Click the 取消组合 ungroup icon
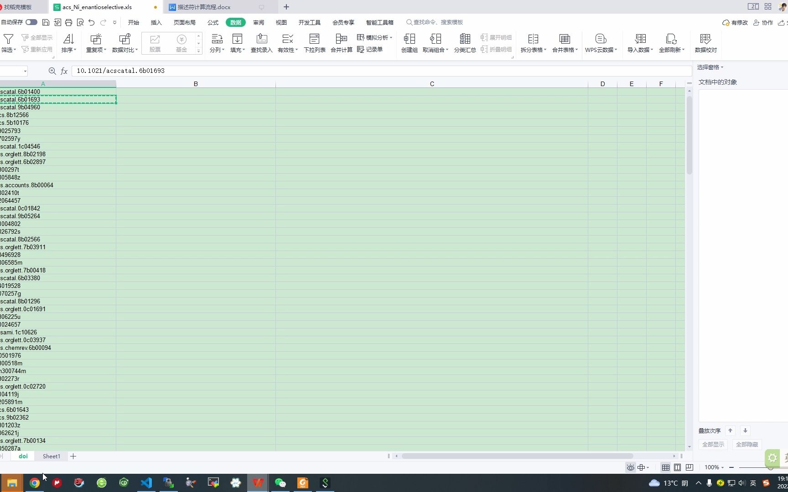 pyautogui.click(x=435, y=39)
